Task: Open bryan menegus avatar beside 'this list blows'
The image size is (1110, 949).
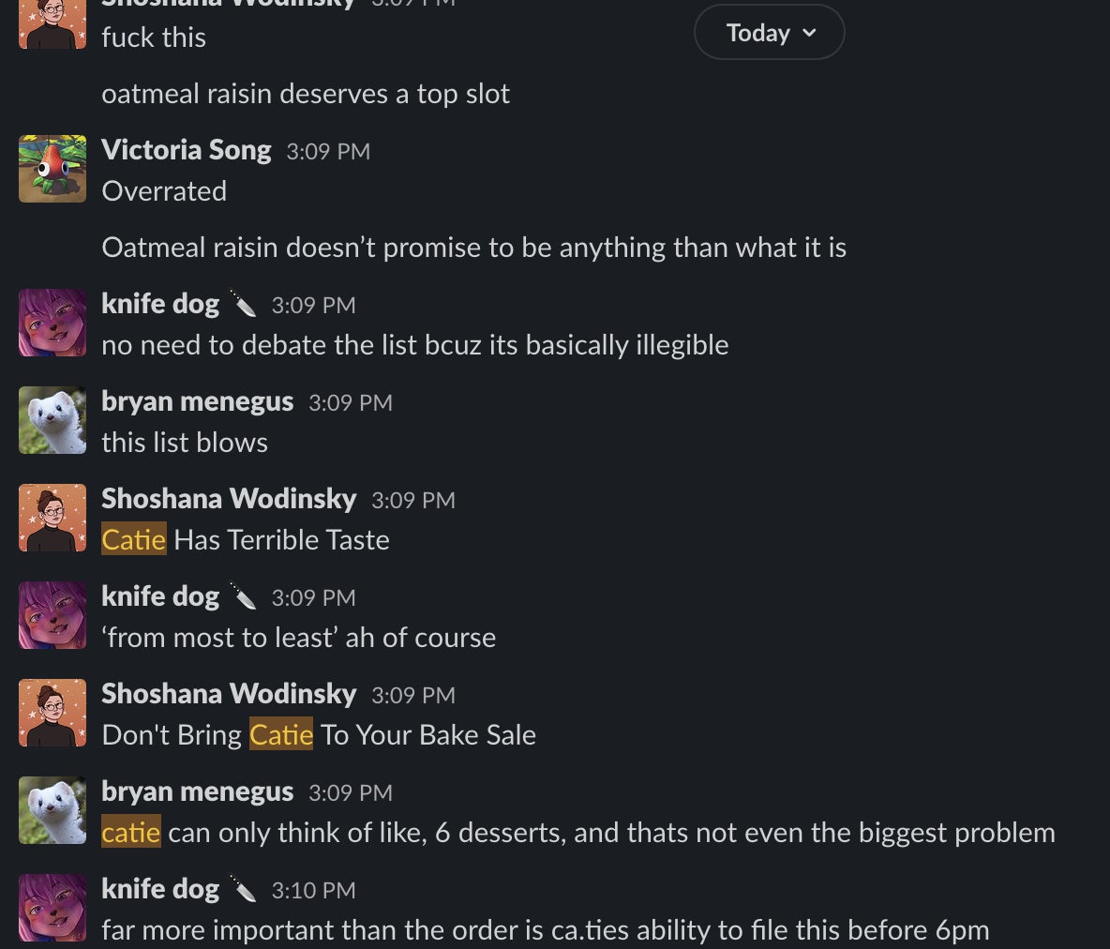Action: tap(52, 420)
